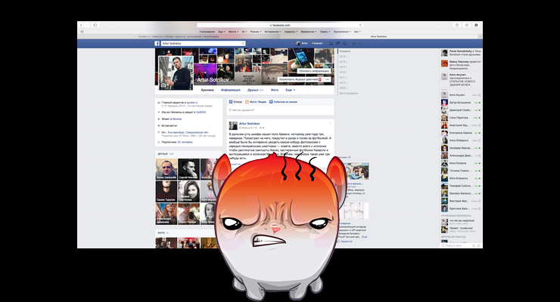Reload the page from the address bar

click(360, 25)
